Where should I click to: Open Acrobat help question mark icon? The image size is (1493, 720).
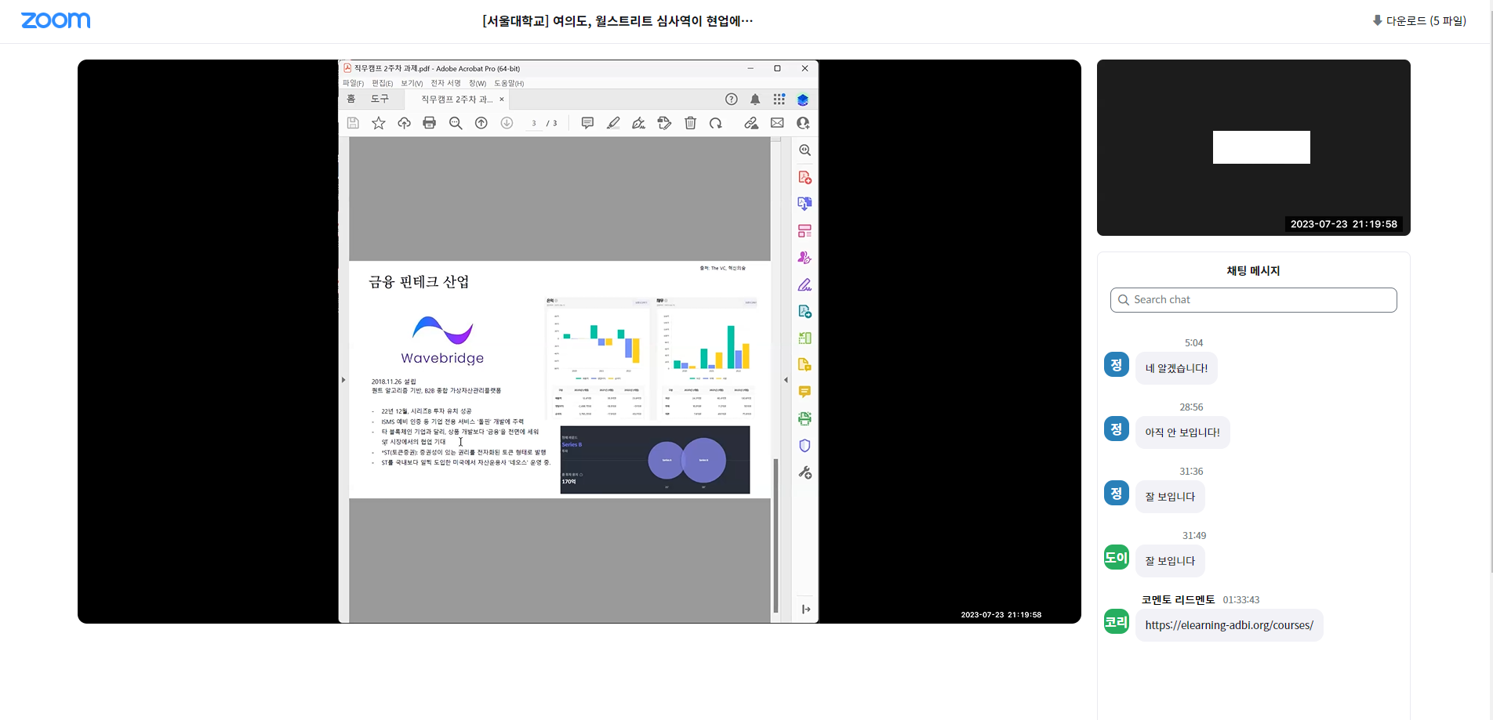(x=732, y=99)
